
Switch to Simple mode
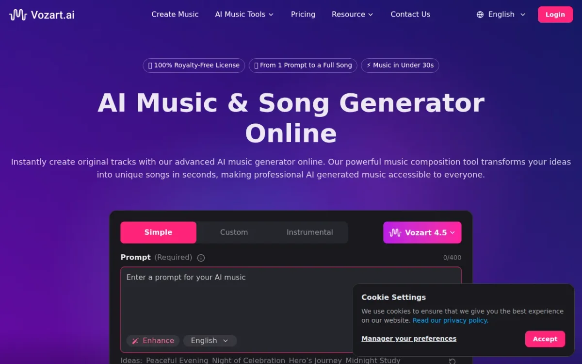click(158, 232)
